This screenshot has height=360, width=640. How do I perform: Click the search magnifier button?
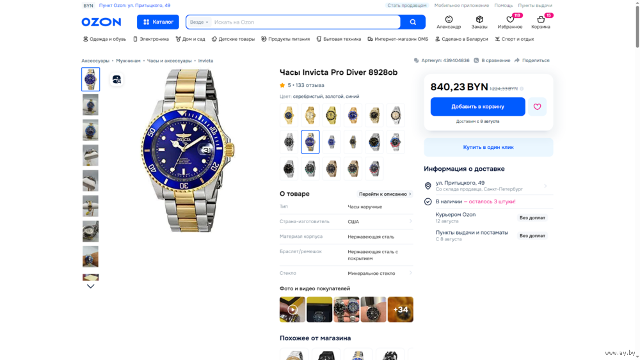pos(413,22)
